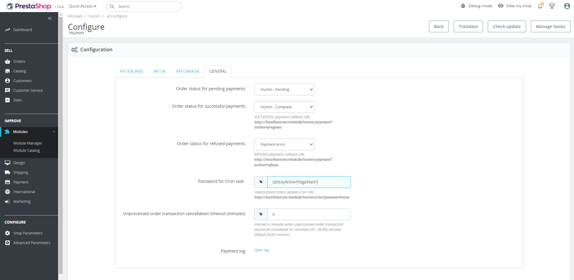Click the Modules breadcrumb link
The height and width of the screenshot is (280, 574).
(75, 16)
